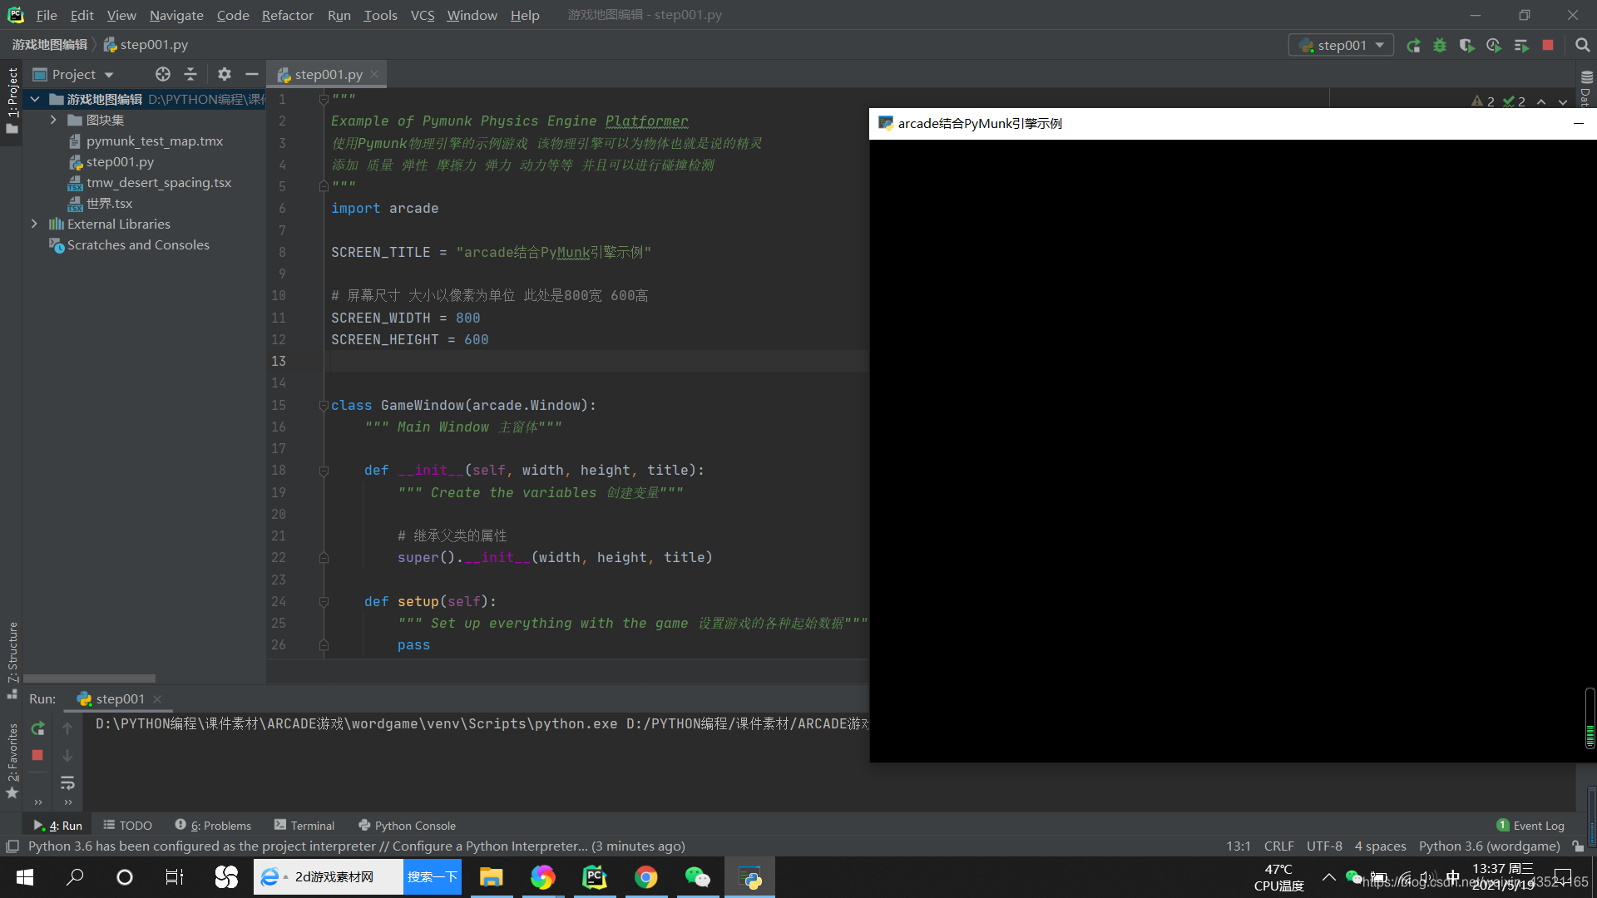
Task: Expand the 图块集 folder in project tree
Action: pos(52,120)
